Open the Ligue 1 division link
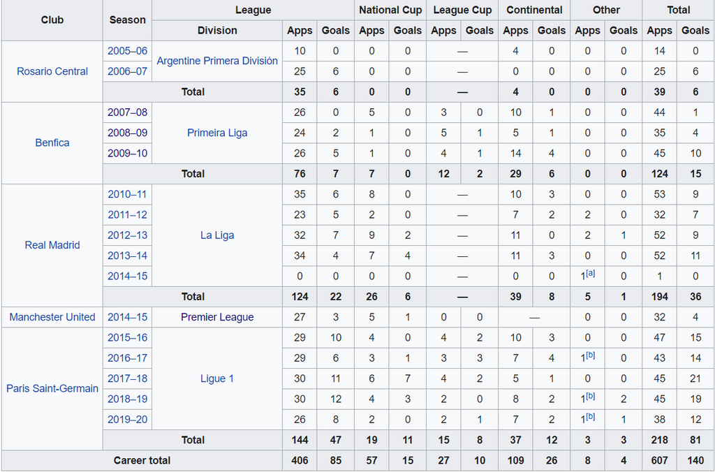715x472 pixels. [217, 378]
